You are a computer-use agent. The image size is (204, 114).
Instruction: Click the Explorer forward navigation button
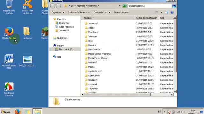[x=58, y=6]
